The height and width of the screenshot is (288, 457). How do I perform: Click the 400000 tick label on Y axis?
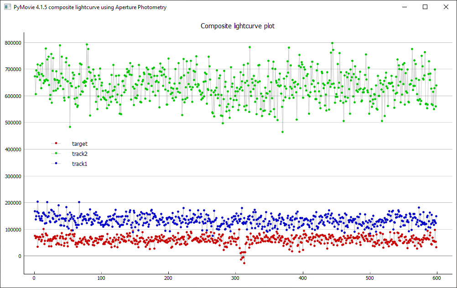click(x=12, y=149)
